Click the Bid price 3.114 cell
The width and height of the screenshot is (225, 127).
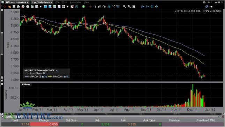tap(105, 124)
